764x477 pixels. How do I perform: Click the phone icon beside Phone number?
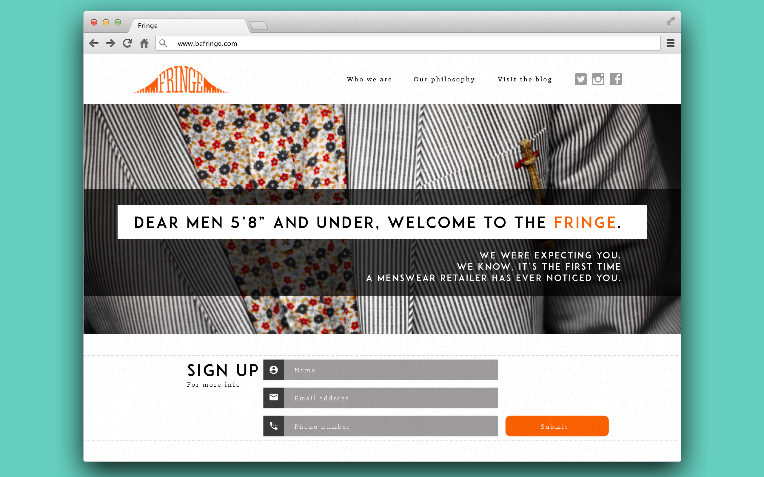[274, 426]
